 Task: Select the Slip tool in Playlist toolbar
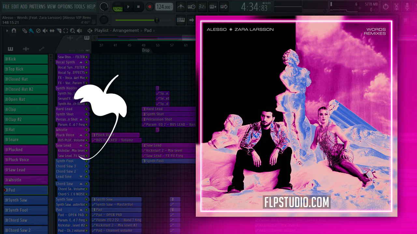point(52,31)
